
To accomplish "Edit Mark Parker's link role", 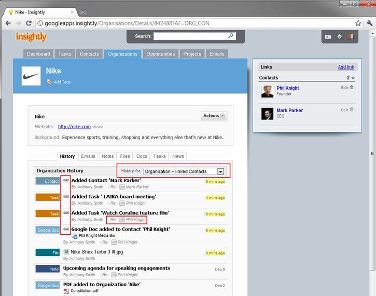I will [x=344, y=110].
